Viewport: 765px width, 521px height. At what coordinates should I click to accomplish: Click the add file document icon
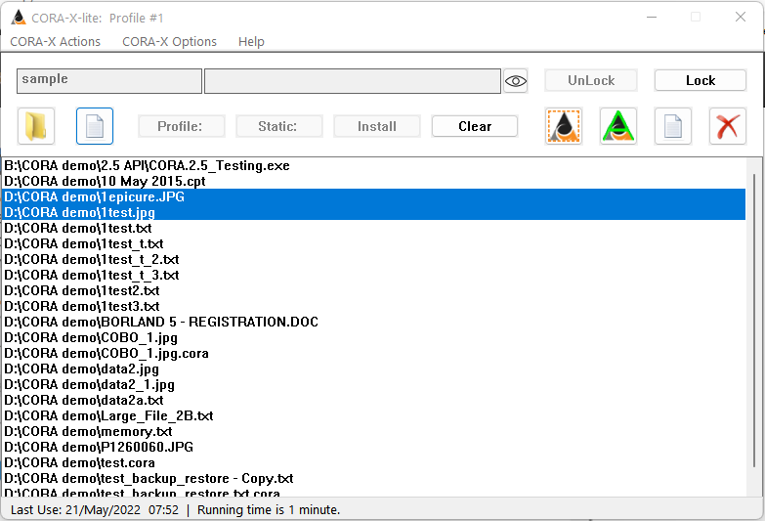coord(95,126)
